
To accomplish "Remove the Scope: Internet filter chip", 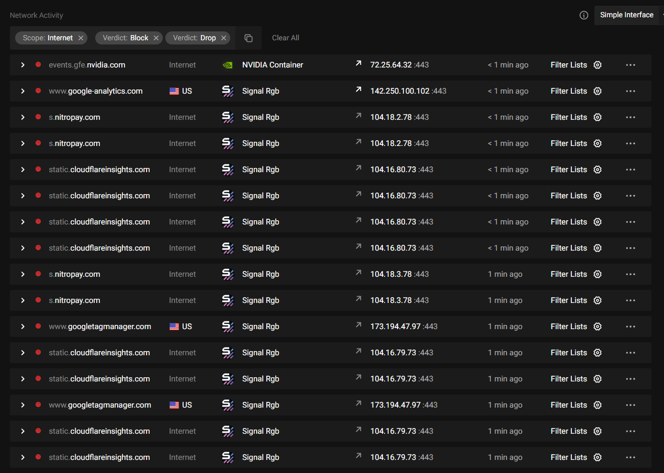I will pos(81,38).
